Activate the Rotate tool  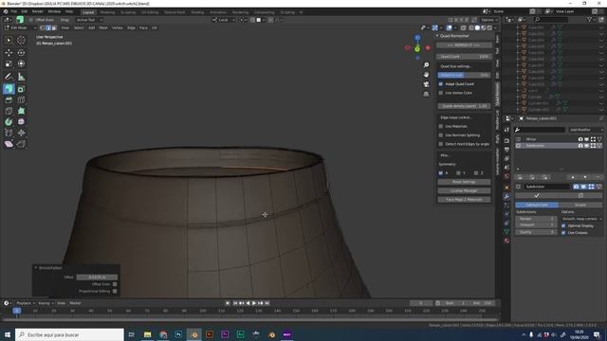21,53
